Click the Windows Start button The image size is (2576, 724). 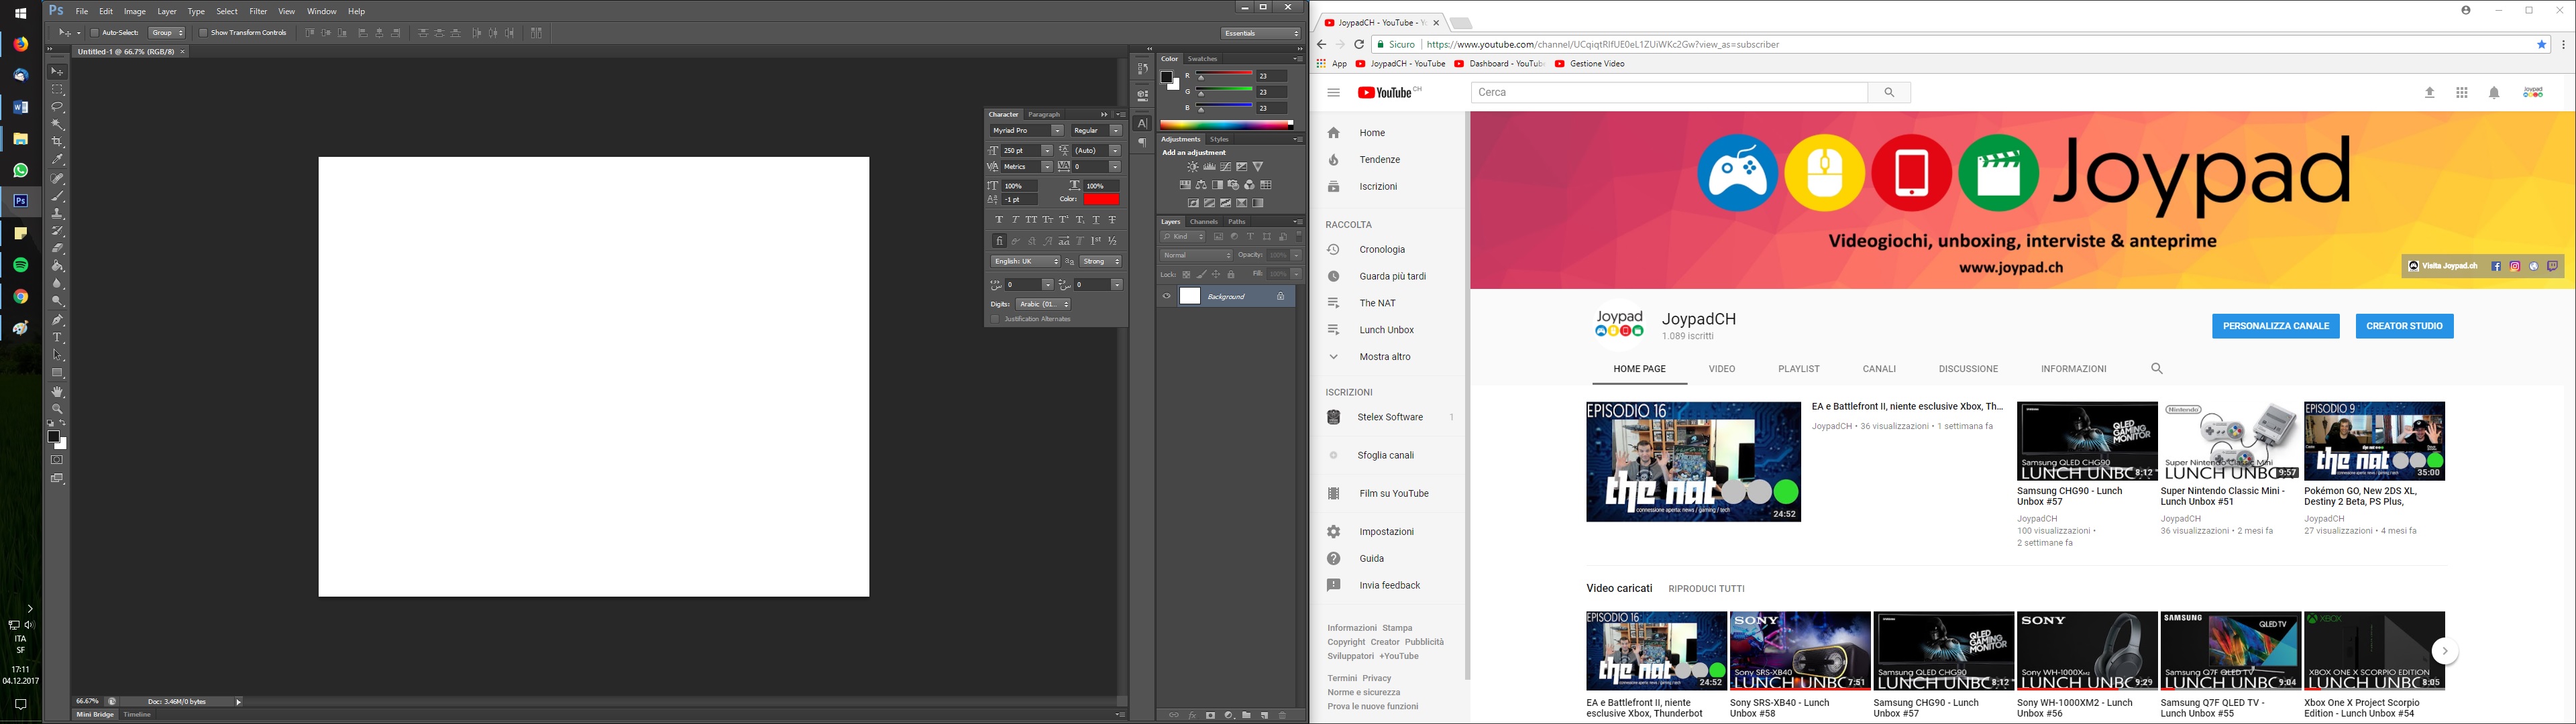pos(20,14)
